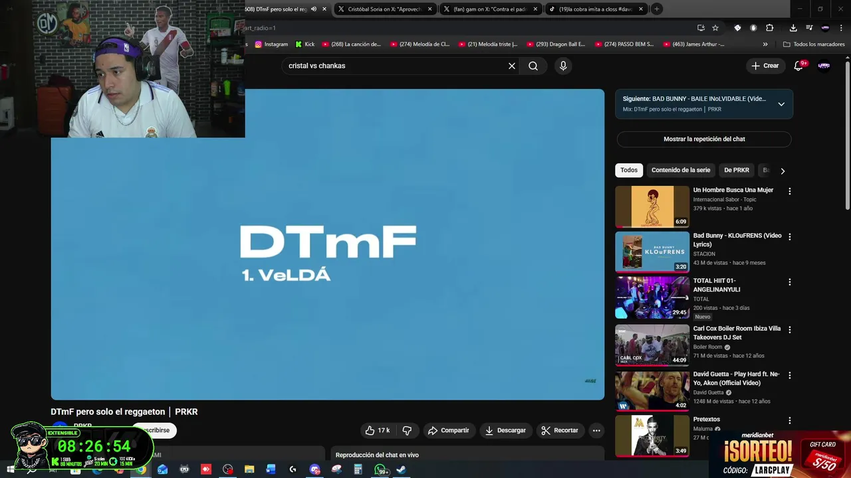
Task: Open Calculator from the taskbar
Action: point(358,469)
